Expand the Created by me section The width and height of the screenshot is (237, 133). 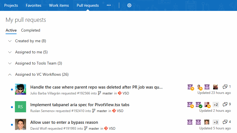pos(10,41)
